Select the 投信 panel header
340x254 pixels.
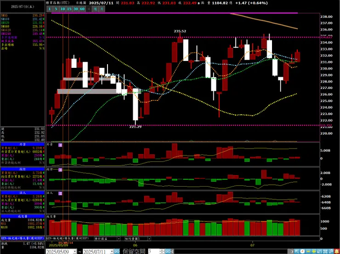(23, 169)
